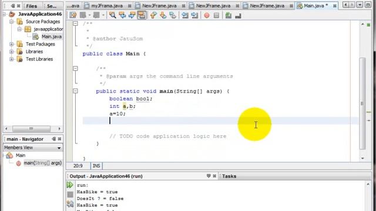This screenshot has width=376, height=211.
Task: Toggle Bookmark on current line
Action: tap(173, 16)
